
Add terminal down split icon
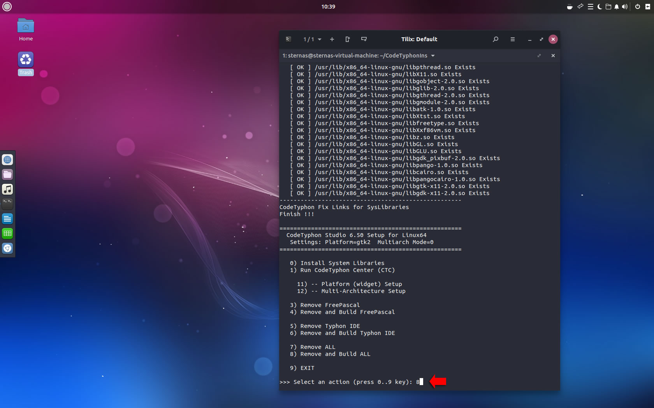[x=364, y=39]
